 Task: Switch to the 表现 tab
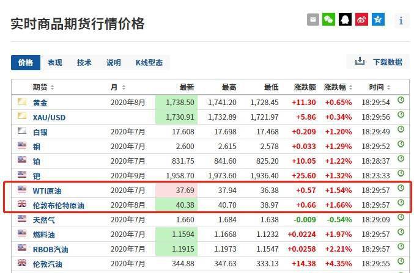(55, 62)
